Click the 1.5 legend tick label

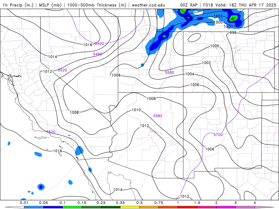tap(197, 203)
